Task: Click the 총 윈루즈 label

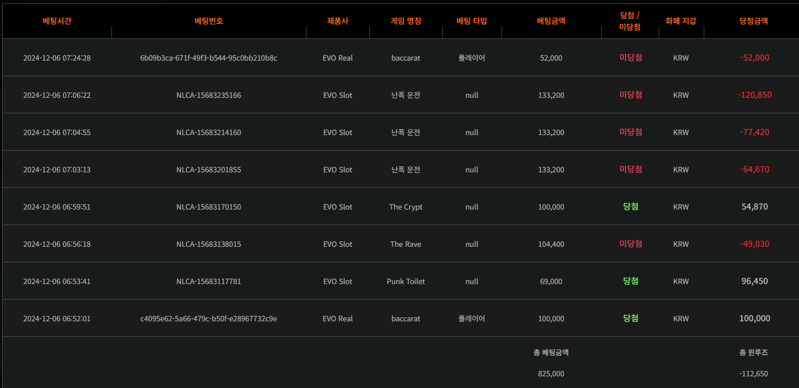Action: click(754, 352)
